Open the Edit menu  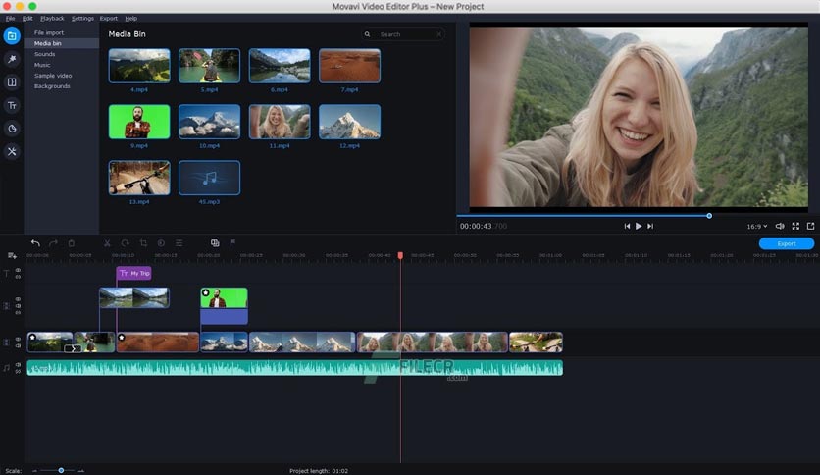pyautogui.click(x=27, y=19)
